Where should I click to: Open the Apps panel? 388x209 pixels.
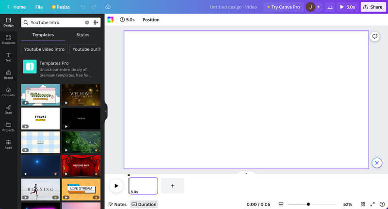point(8,145)
